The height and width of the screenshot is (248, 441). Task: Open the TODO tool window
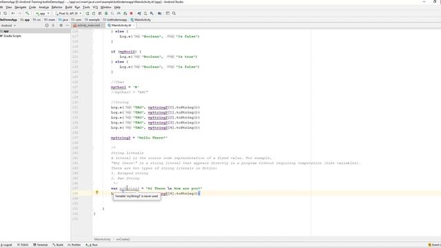[23, 245]
